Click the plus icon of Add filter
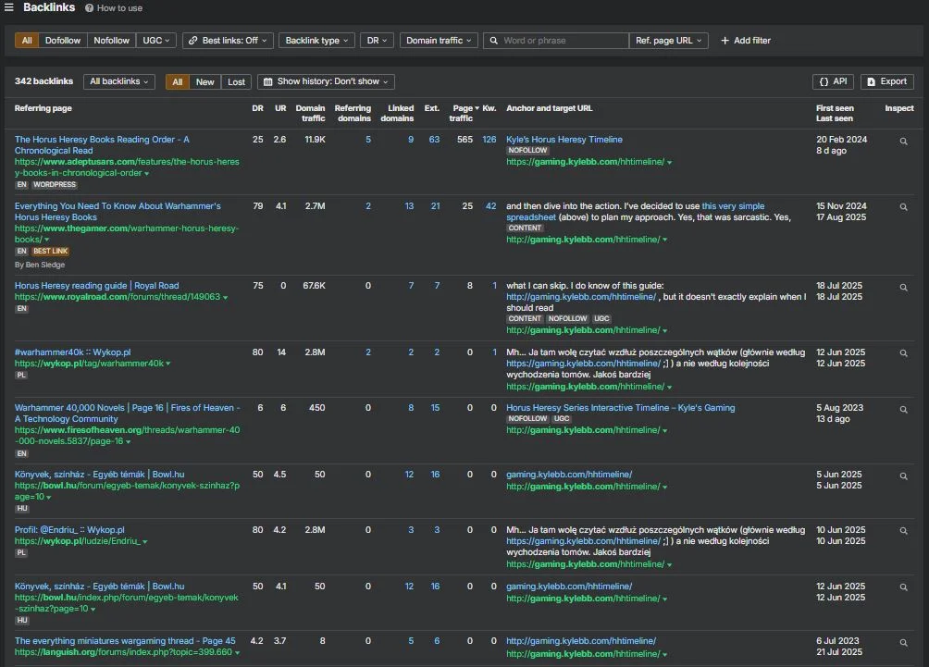929x667 pixels. click(x=725, y=41)
